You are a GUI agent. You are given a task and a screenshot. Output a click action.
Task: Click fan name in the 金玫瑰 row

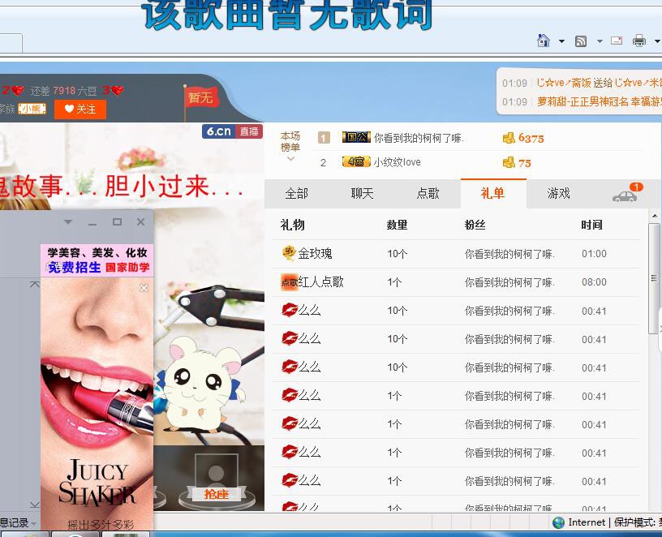[x=509, y=254]
